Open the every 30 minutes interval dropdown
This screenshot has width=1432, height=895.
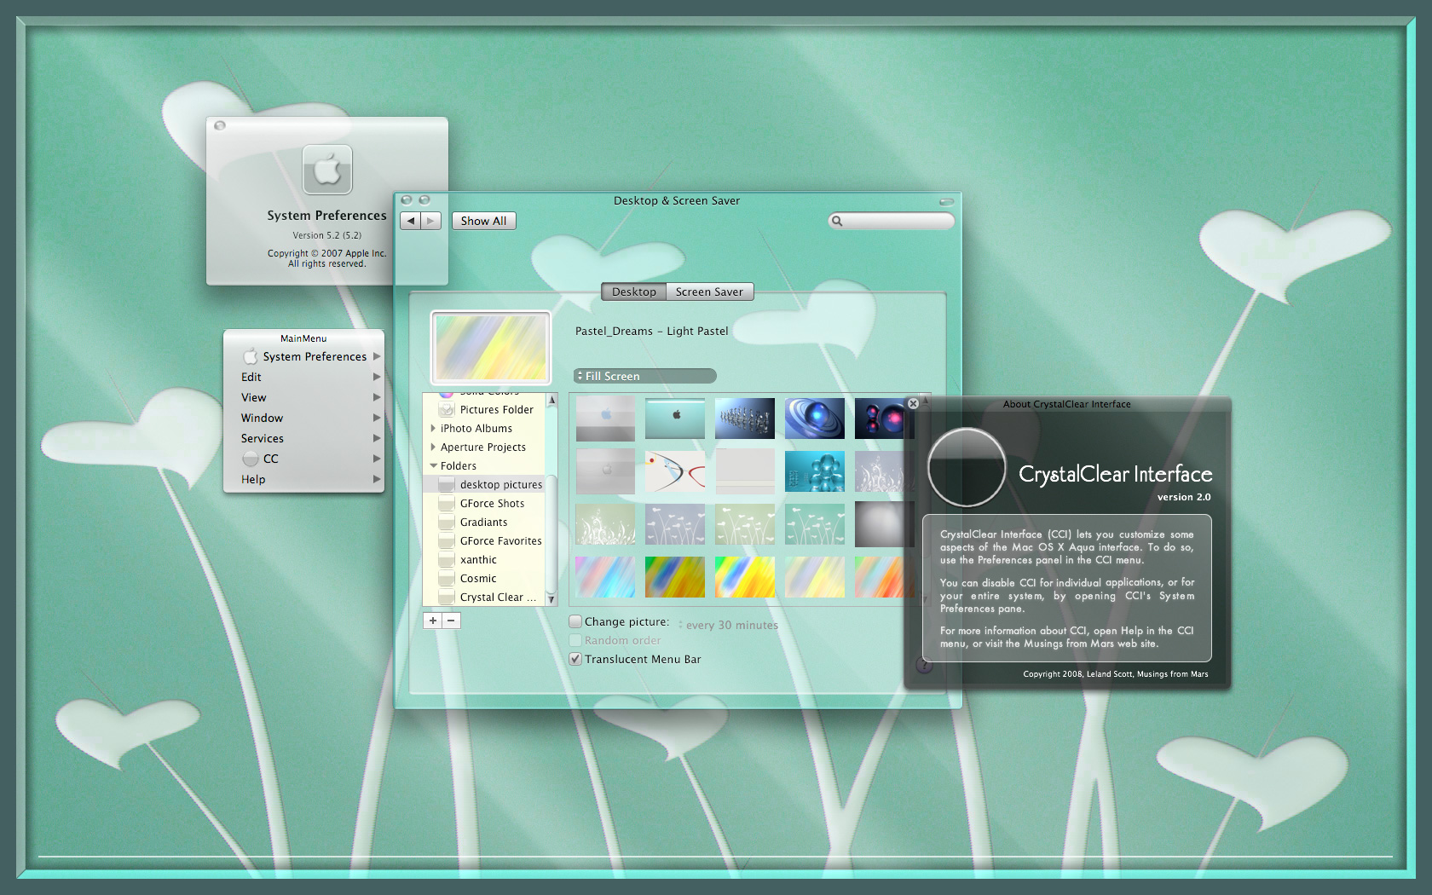tap(729, 625)
